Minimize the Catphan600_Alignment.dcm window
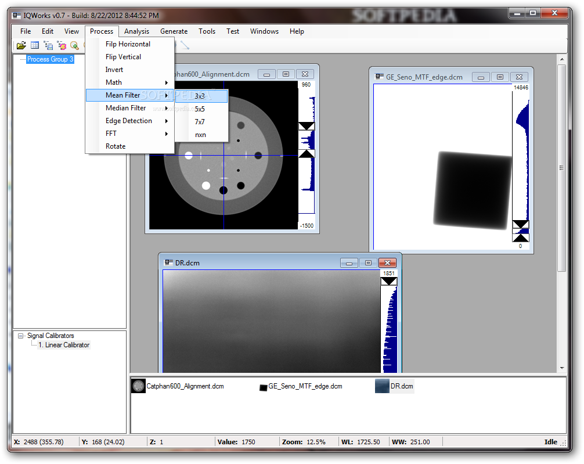This screenshot has height=464, width=584. [x=266, y=74]
